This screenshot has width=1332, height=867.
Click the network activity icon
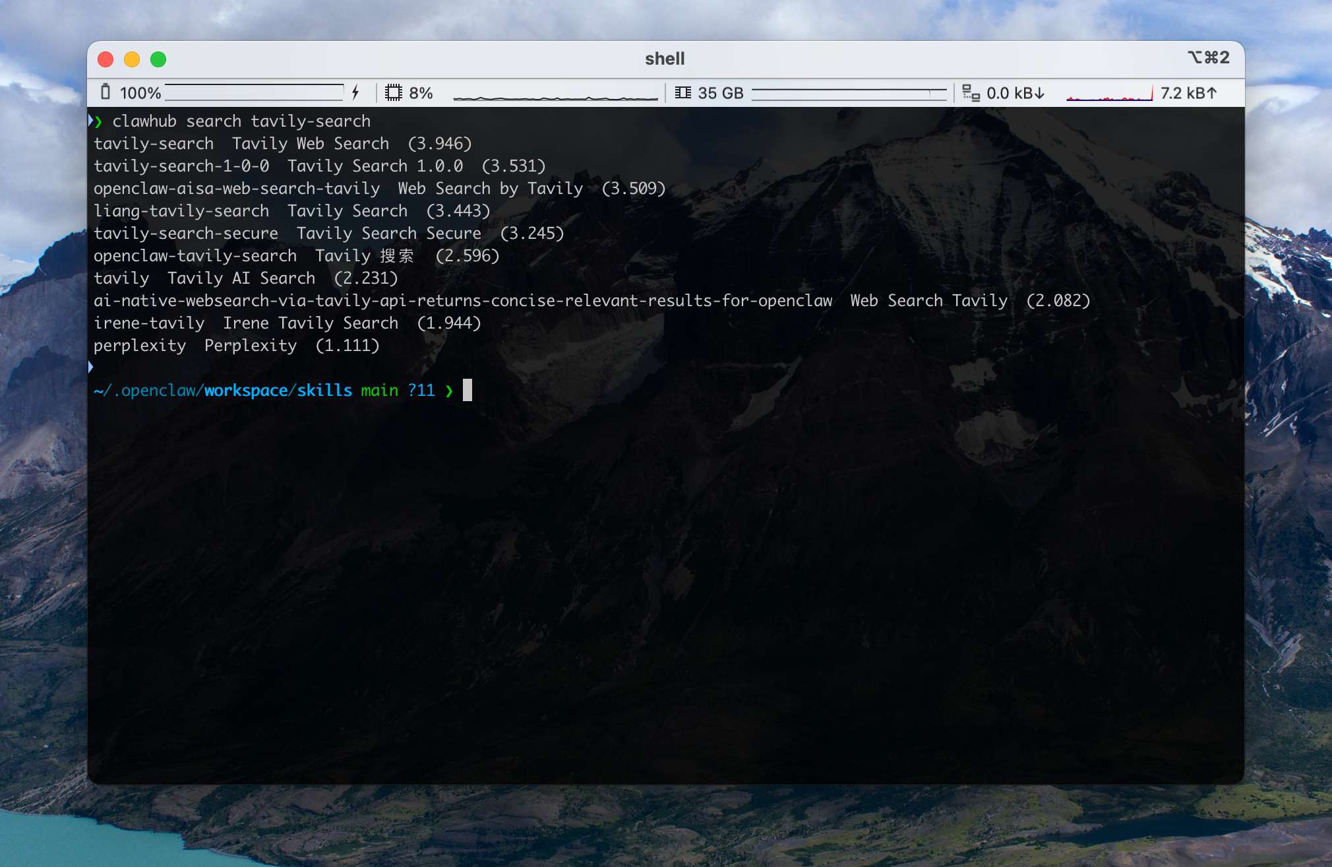971,93
